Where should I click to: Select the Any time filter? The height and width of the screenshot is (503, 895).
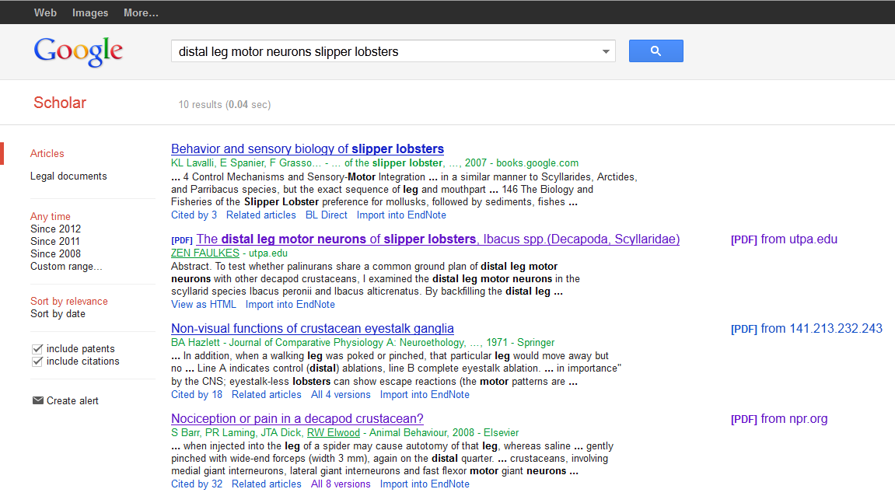click(x=51, y=216)
